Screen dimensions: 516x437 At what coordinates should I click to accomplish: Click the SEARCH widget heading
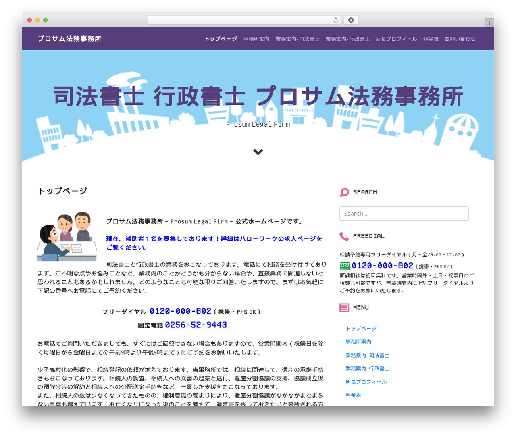coord(365,192)
